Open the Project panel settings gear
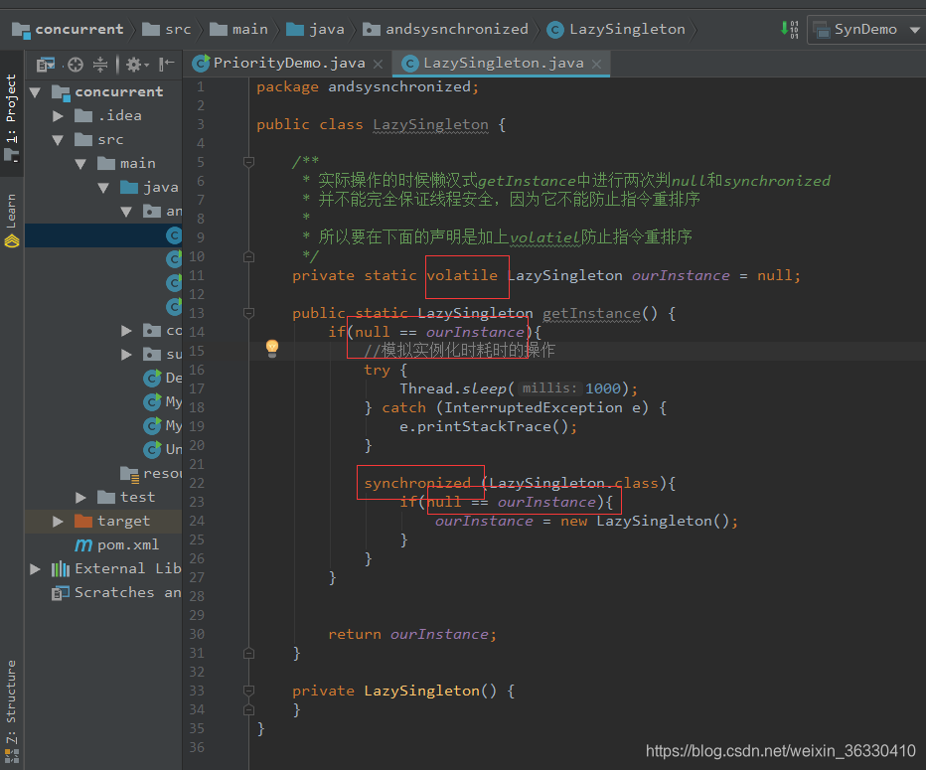Viewport: 926px width, 770px height. tap(137, 65)
